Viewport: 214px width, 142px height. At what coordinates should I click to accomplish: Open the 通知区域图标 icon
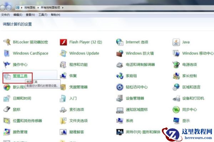pyautogui.click(x=120, y=110)
